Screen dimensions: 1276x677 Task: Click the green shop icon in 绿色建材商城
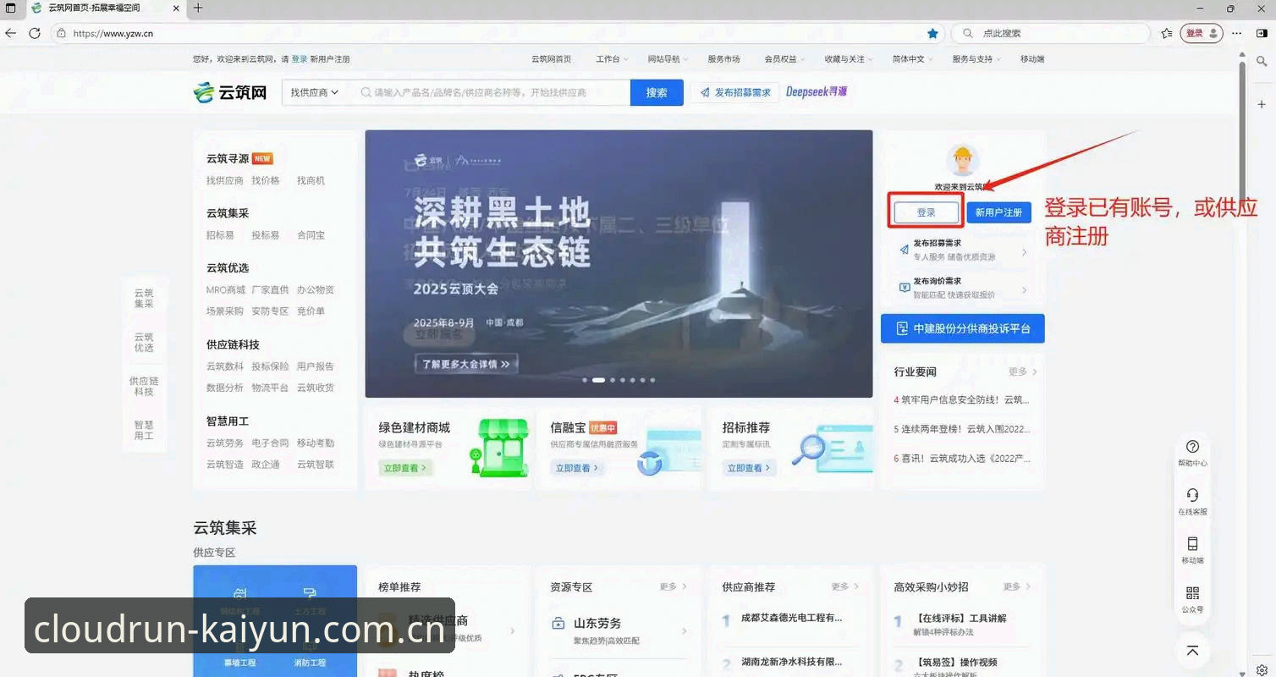[x=498, y=448]
